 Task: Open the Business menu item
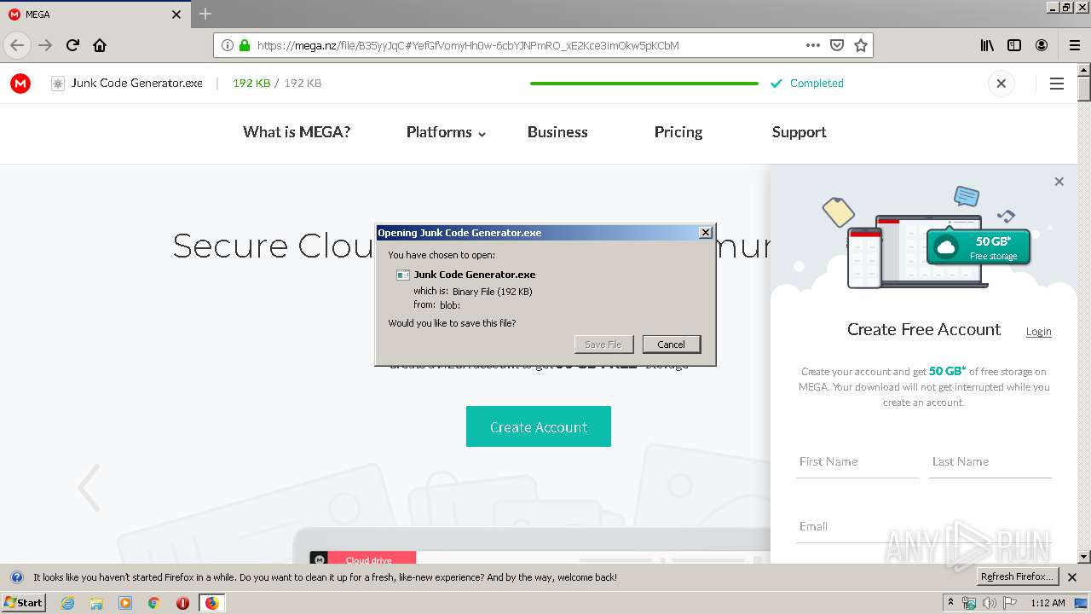click(557, 132)
